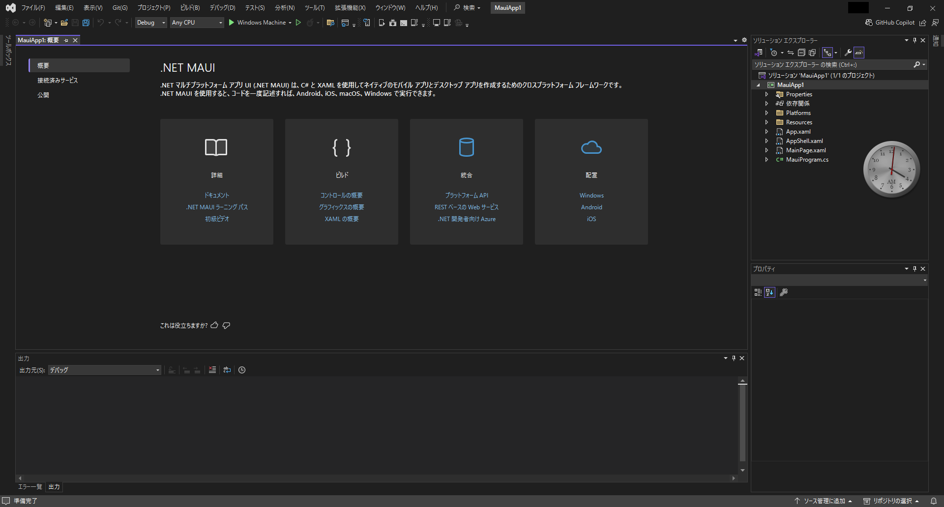
Task: Click the thumbs up feedback icon
Action: click(214, 325)
